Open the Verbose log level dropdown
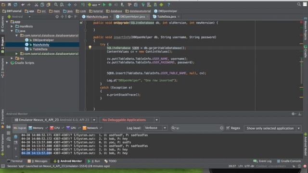The width and height of the screenshot is (308, 173). (x=155, y=128)
